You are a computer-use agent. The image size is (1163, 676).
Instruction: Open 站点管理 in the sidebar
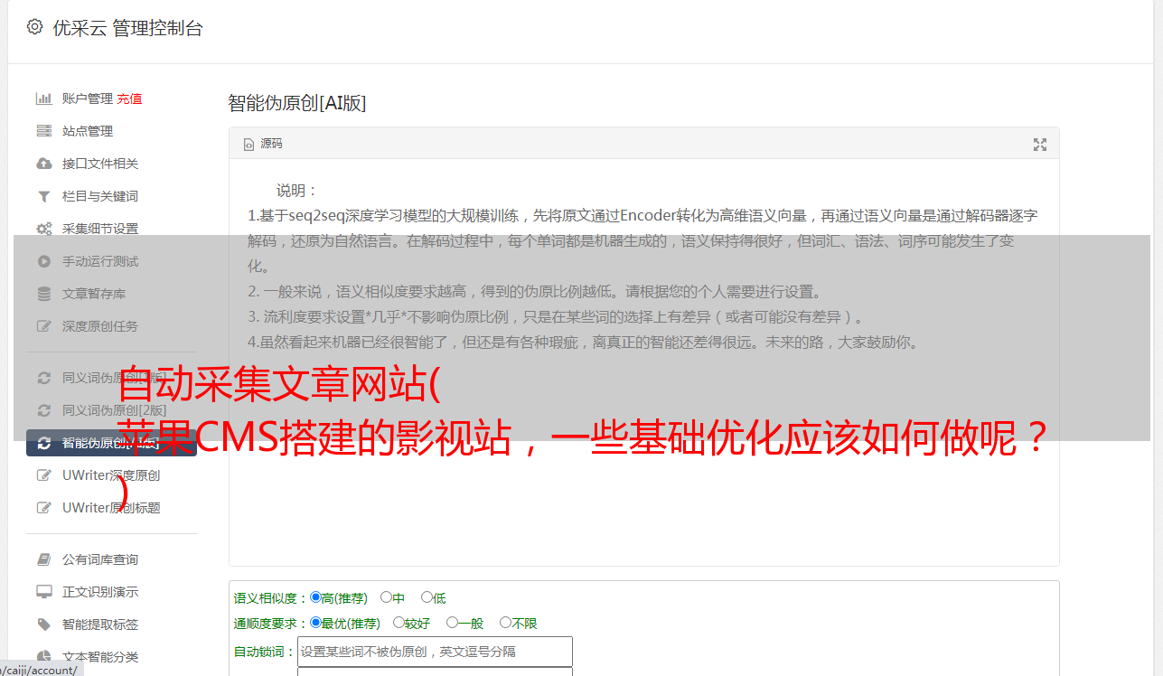(x=88, y=131)
